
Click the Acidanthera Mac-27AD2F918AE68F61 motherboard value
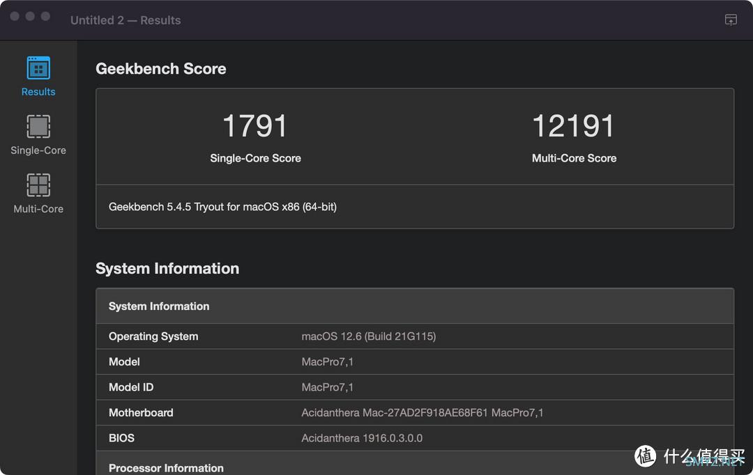tap(423, 412)
